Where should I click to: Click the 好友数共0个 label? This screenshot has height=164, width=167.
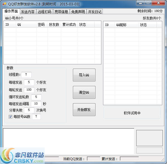(152, 18)
